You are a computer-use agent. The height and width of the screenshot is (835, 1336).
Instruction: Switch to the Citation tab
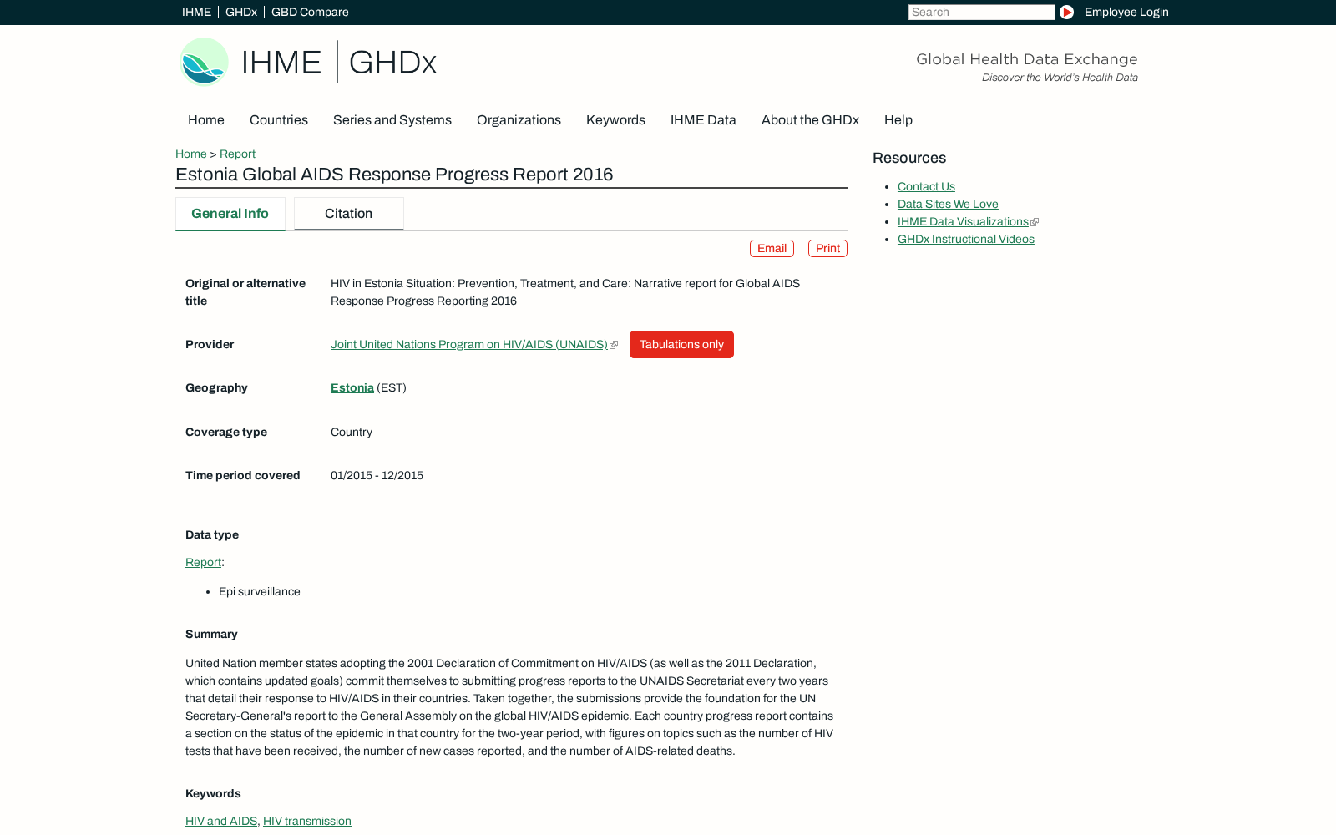point(349,214)
